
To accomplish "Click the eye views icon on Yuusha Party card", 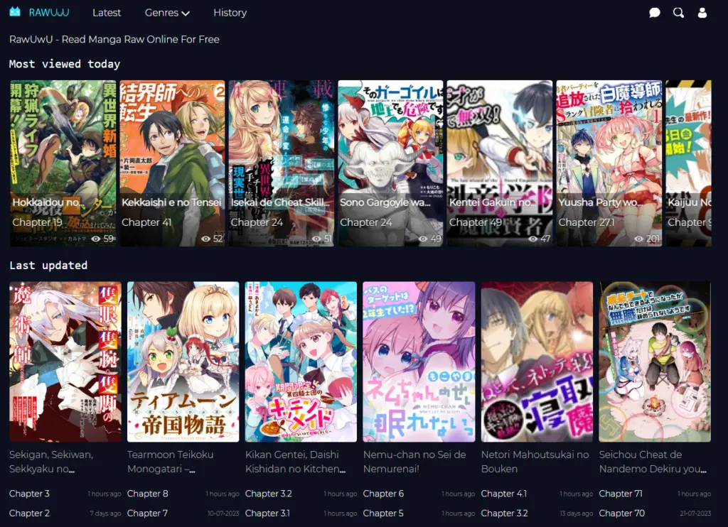I will tap(639, 239).
